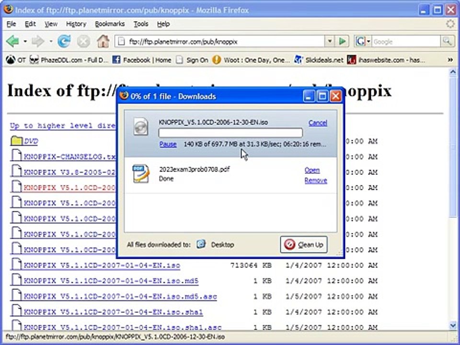Viewport: 460px width, 345px height.
Task: Click the Firefox logo in main title bar
Action: pyautogui.click(x=8, y=10)
